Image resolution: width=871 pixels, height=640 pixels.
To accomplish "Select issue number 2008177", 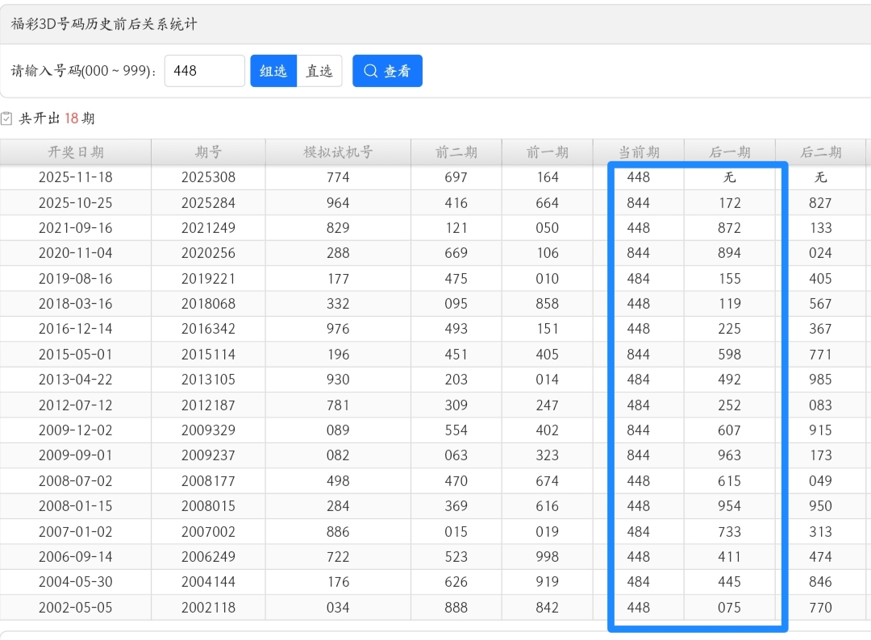I will [208, 480].
